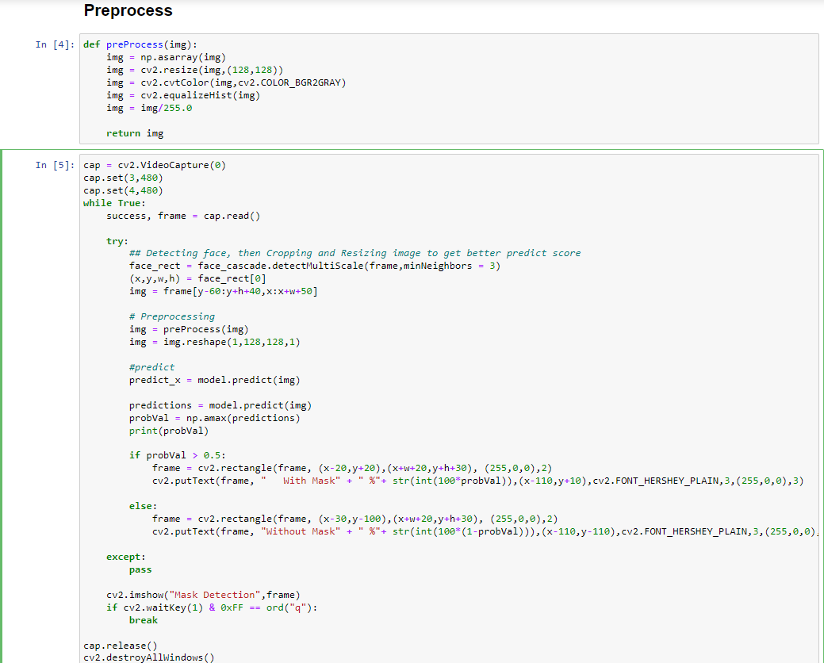
Task: Click the "#predict" comment
Action: [151, 367]
